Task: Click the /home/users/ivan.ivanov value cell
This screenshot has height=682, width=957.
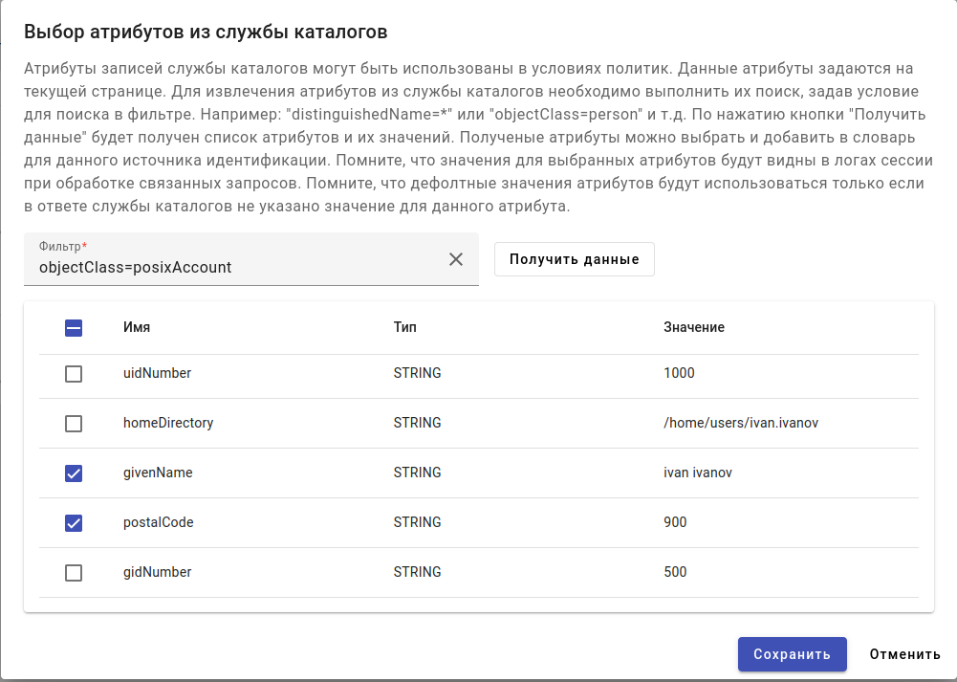Action: click(x=741, y=423)
